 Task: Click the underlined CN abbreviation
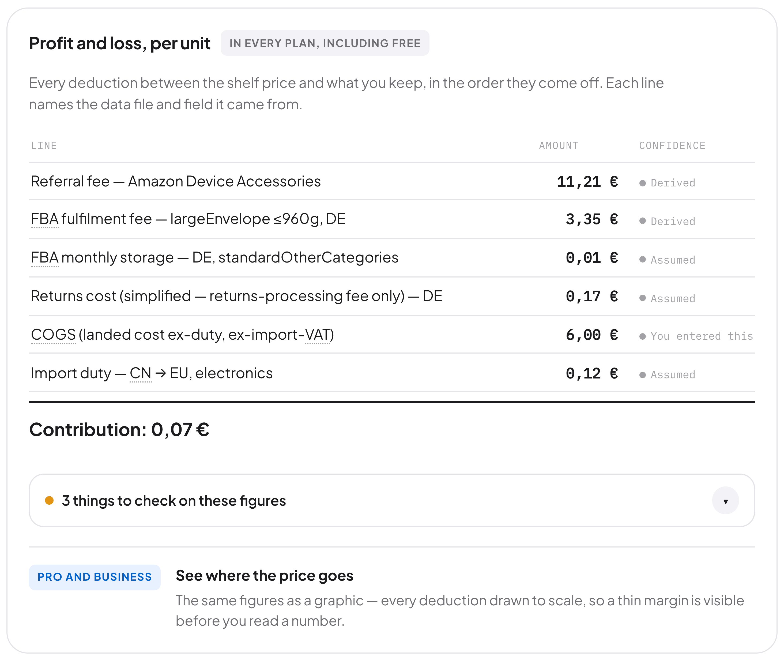click(141, 373)
